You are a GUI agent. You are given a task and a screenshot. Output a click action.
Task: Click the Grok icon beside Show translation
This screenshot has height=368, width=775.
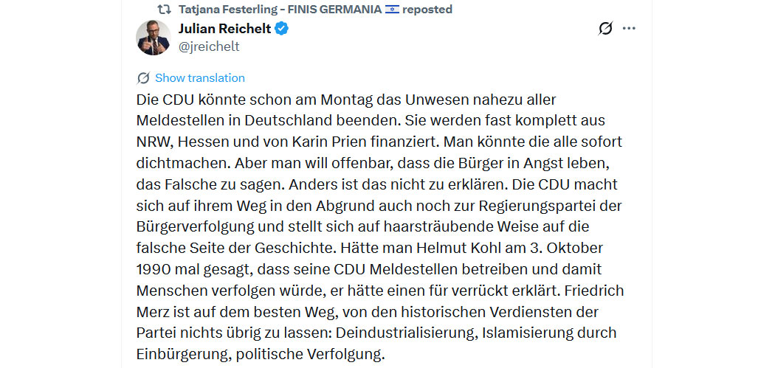pyautogui.click(x=143, y=78)
